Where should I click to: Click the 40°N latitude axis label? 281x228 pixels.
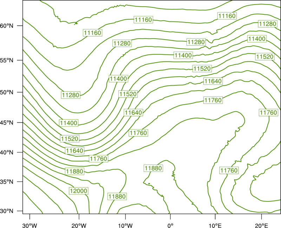pyautogui.click(x=7, y=152)
